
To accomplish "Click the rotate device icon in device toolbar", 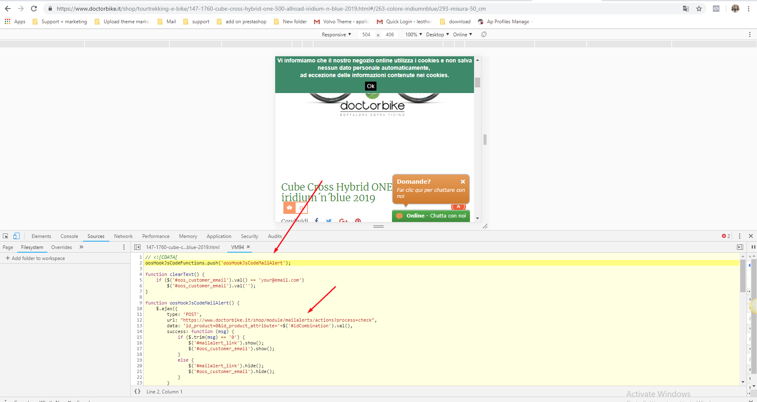I will pos(484,34).
